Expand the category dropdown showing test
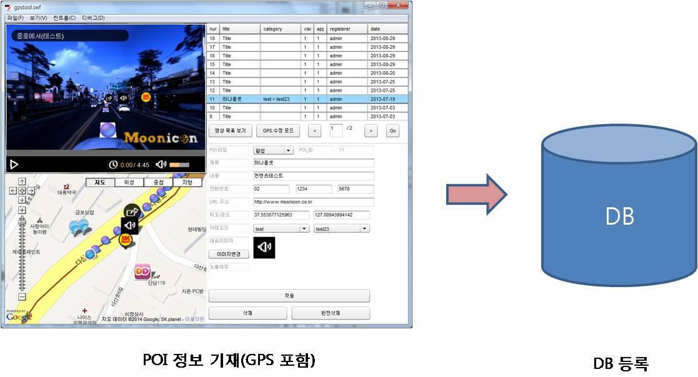The height and width of the screenshot is (377, 698). click(281, 229)
